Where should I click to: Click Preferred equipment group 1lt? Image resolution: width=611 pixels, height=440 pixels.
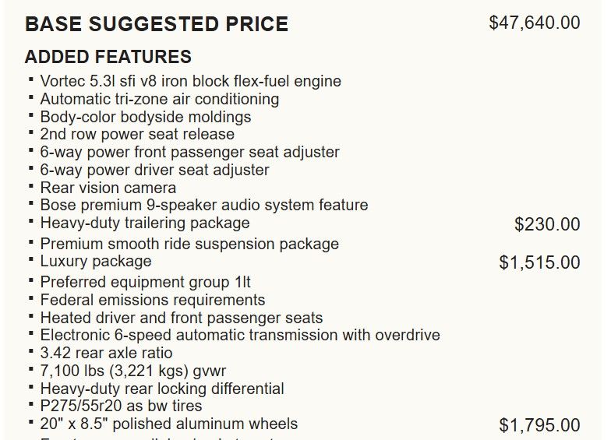145,282
